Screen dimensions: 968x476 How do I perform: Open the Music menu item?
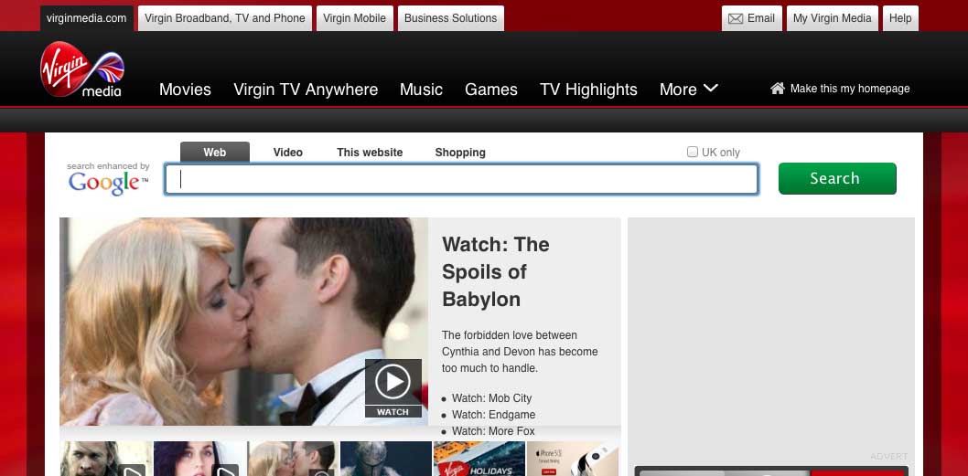[x=421, y=90]
